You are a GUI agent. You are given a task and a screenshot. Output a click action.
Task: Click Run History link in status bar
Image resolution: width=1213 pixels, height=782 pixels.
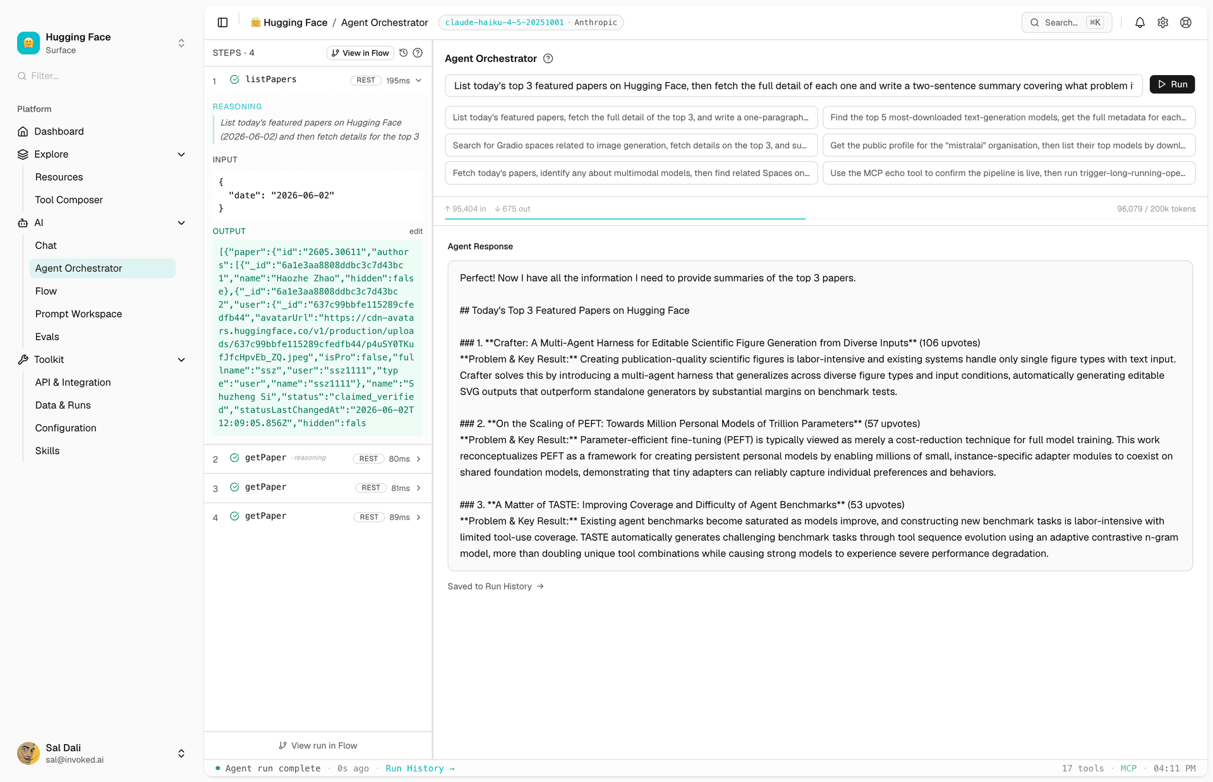click(420, 768)
